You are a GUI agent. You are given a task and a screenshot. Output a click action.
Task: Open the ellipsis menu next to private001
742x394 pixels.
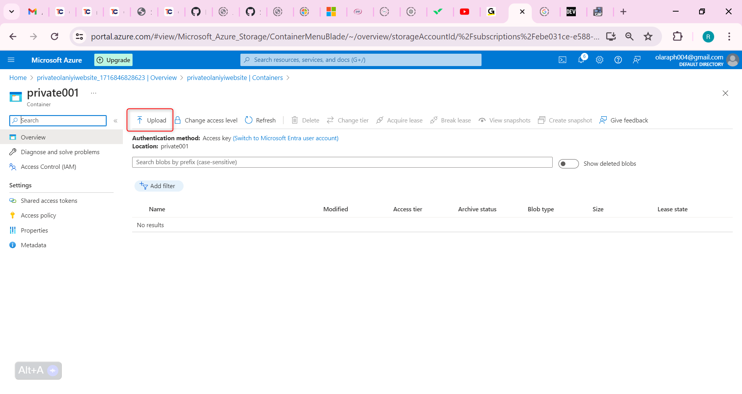pos(93,93)
